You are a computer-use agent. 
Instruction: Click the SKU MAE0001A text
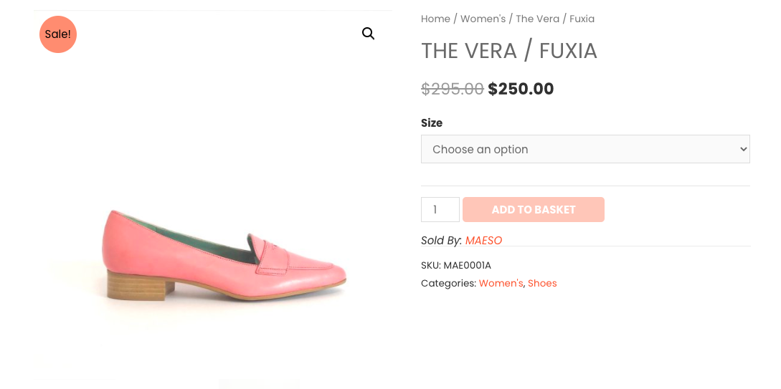455,265
